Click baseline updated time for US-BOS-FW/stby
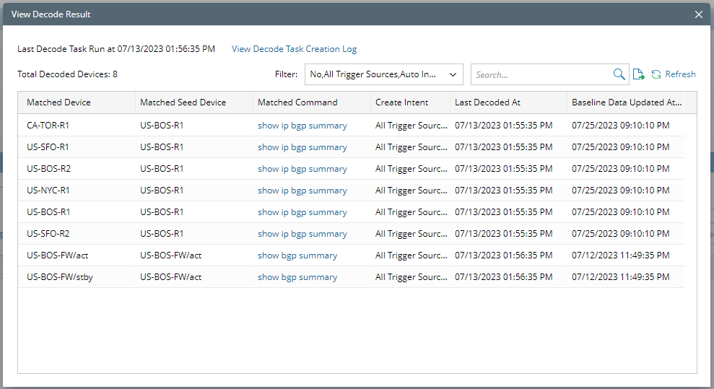Image resolution: width=714 pixels, height=389 pixels. click(621, 277)
